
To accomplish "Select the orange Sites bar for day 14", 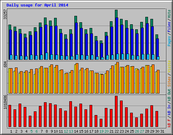I will [77, 78].
